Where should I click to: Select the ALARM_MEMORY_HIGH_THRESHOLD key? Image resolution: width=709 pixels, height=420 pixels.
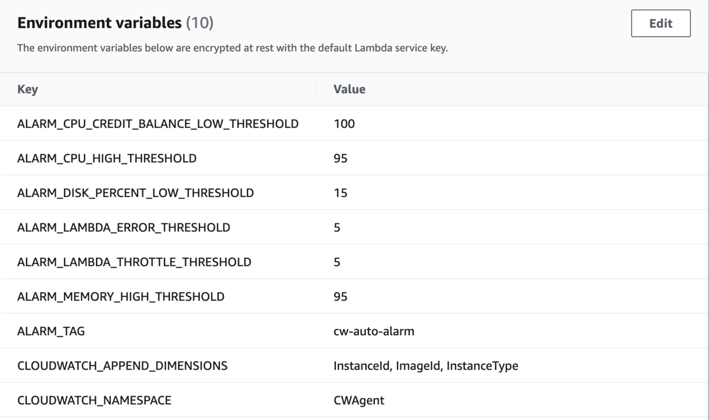121,297
